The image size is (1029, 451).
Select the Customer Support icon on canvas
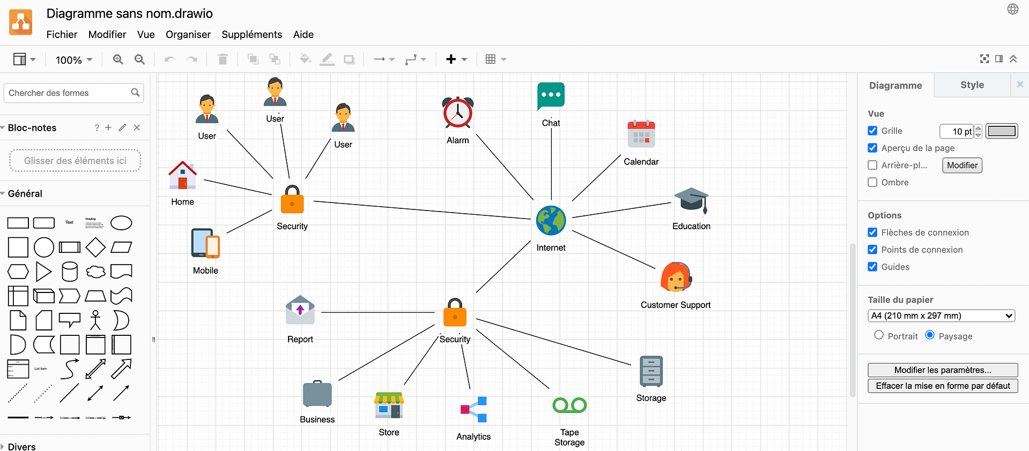(x=676, y=277)
